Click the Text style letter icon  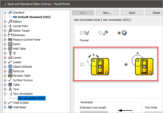[10, 89]
